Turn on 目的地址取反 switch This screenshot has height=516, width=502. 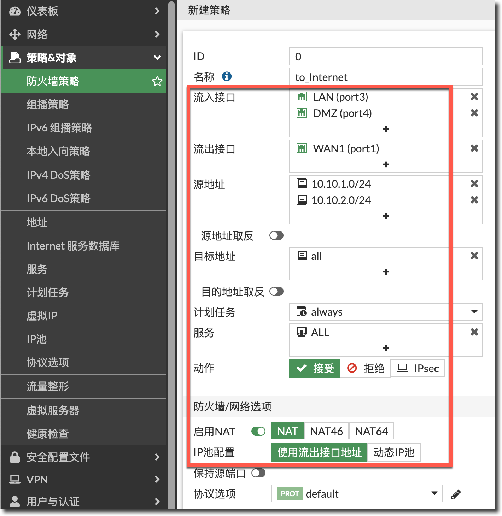[x=276, y=292]
